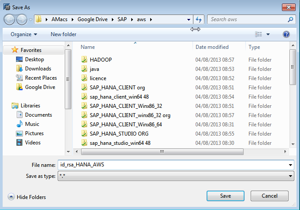Image resolution: width=300 pixels, height=210 pixels.
Task: Close the Save As dialog
Action: tap(289, 7)
